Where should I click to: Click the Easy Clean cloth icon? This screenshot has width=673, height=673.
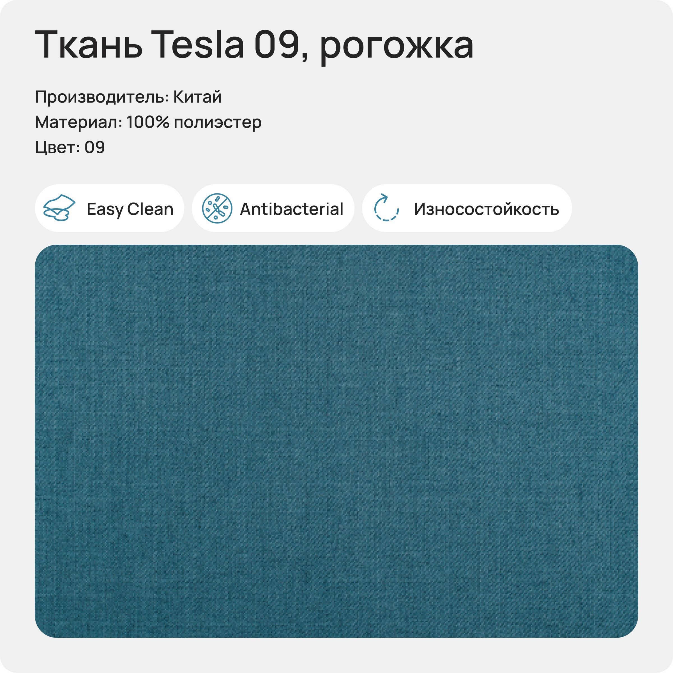[59, 208]
